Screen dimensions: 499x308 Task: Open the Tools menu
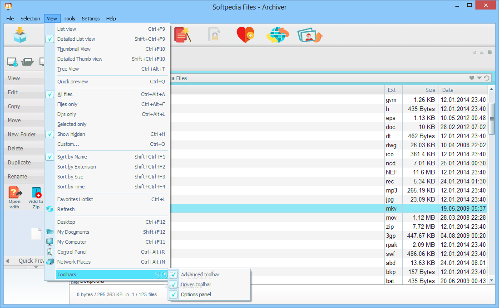point(69,19)
